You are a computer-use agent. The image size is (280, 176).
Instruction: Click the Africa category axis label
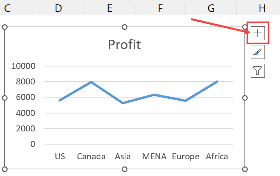point(217,156)
